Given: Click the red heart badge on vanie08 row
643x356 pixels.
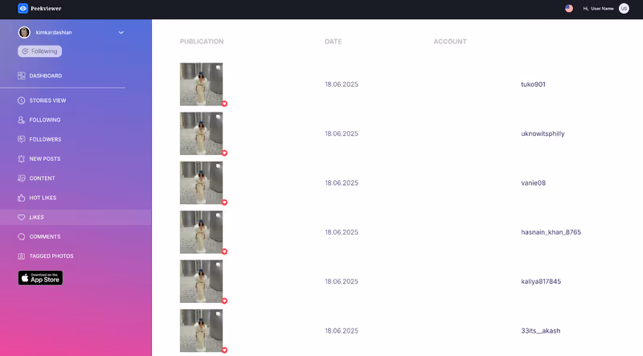Looking at the screenshot, I should coord(224,203).
